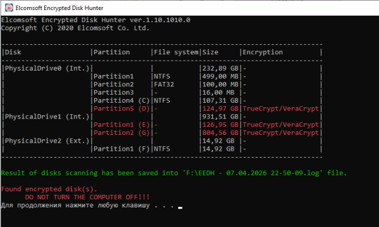Click the 'File system' column header
Screen dimensions: 379x227
(x=176, y=52)
